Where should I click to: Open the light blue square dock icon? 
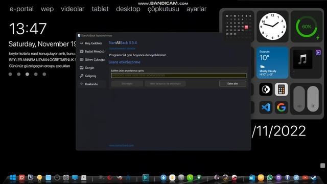coord(48,178)
